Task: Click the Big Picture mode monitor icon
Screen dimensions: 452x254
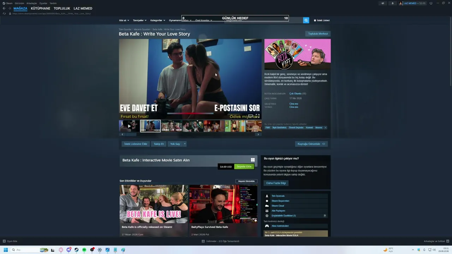Action: (431, 3)
